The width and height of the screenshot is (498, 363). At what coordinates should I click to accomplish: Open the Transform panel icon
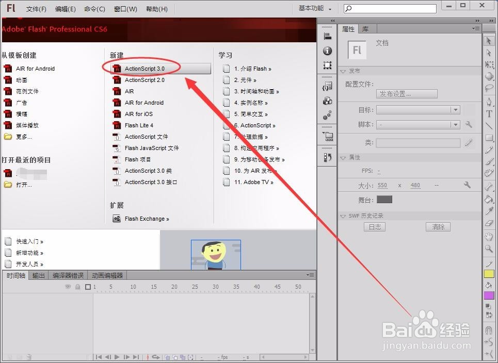[x=328, y=65]
